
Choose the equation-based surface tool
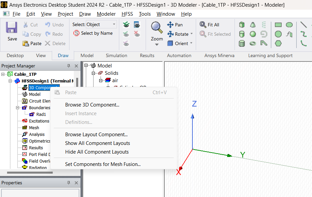click(x=289, y=34)
